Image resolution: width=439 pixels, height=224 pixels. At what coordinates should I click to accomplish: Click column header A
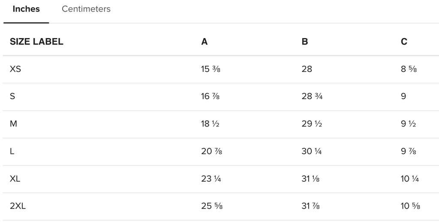204,41
